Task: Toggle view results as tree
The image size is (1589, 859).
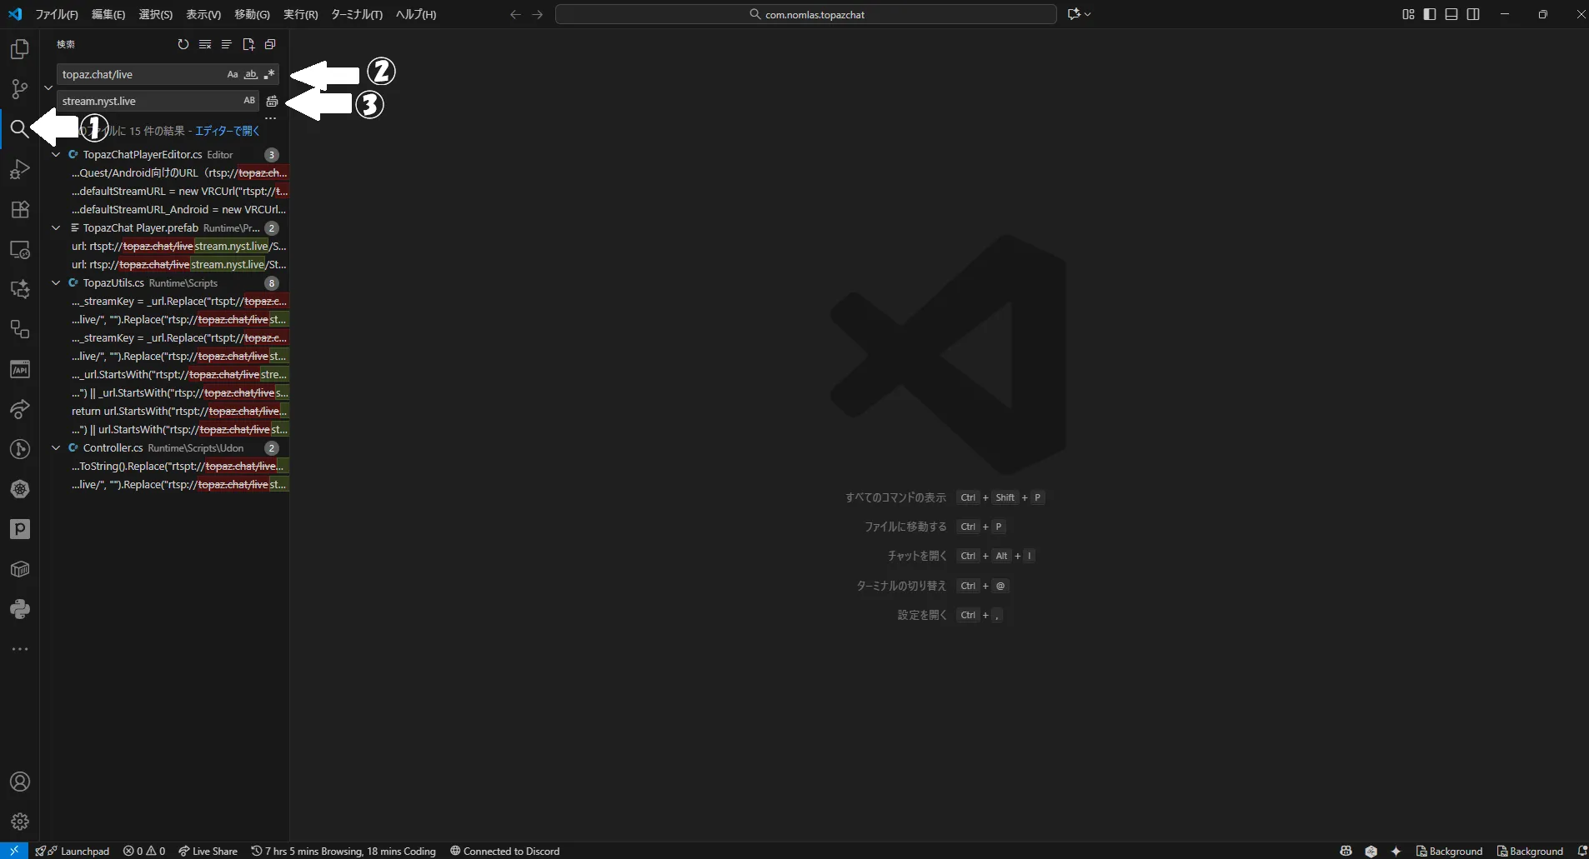Action: (x=227, y=44)
